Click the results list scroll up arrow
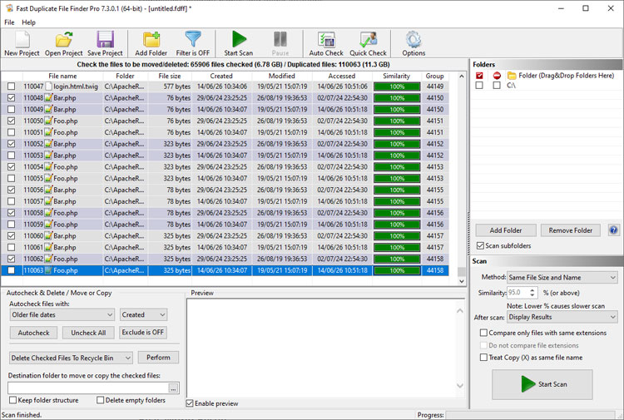This screenshot has width=624, height=420. 462,76
